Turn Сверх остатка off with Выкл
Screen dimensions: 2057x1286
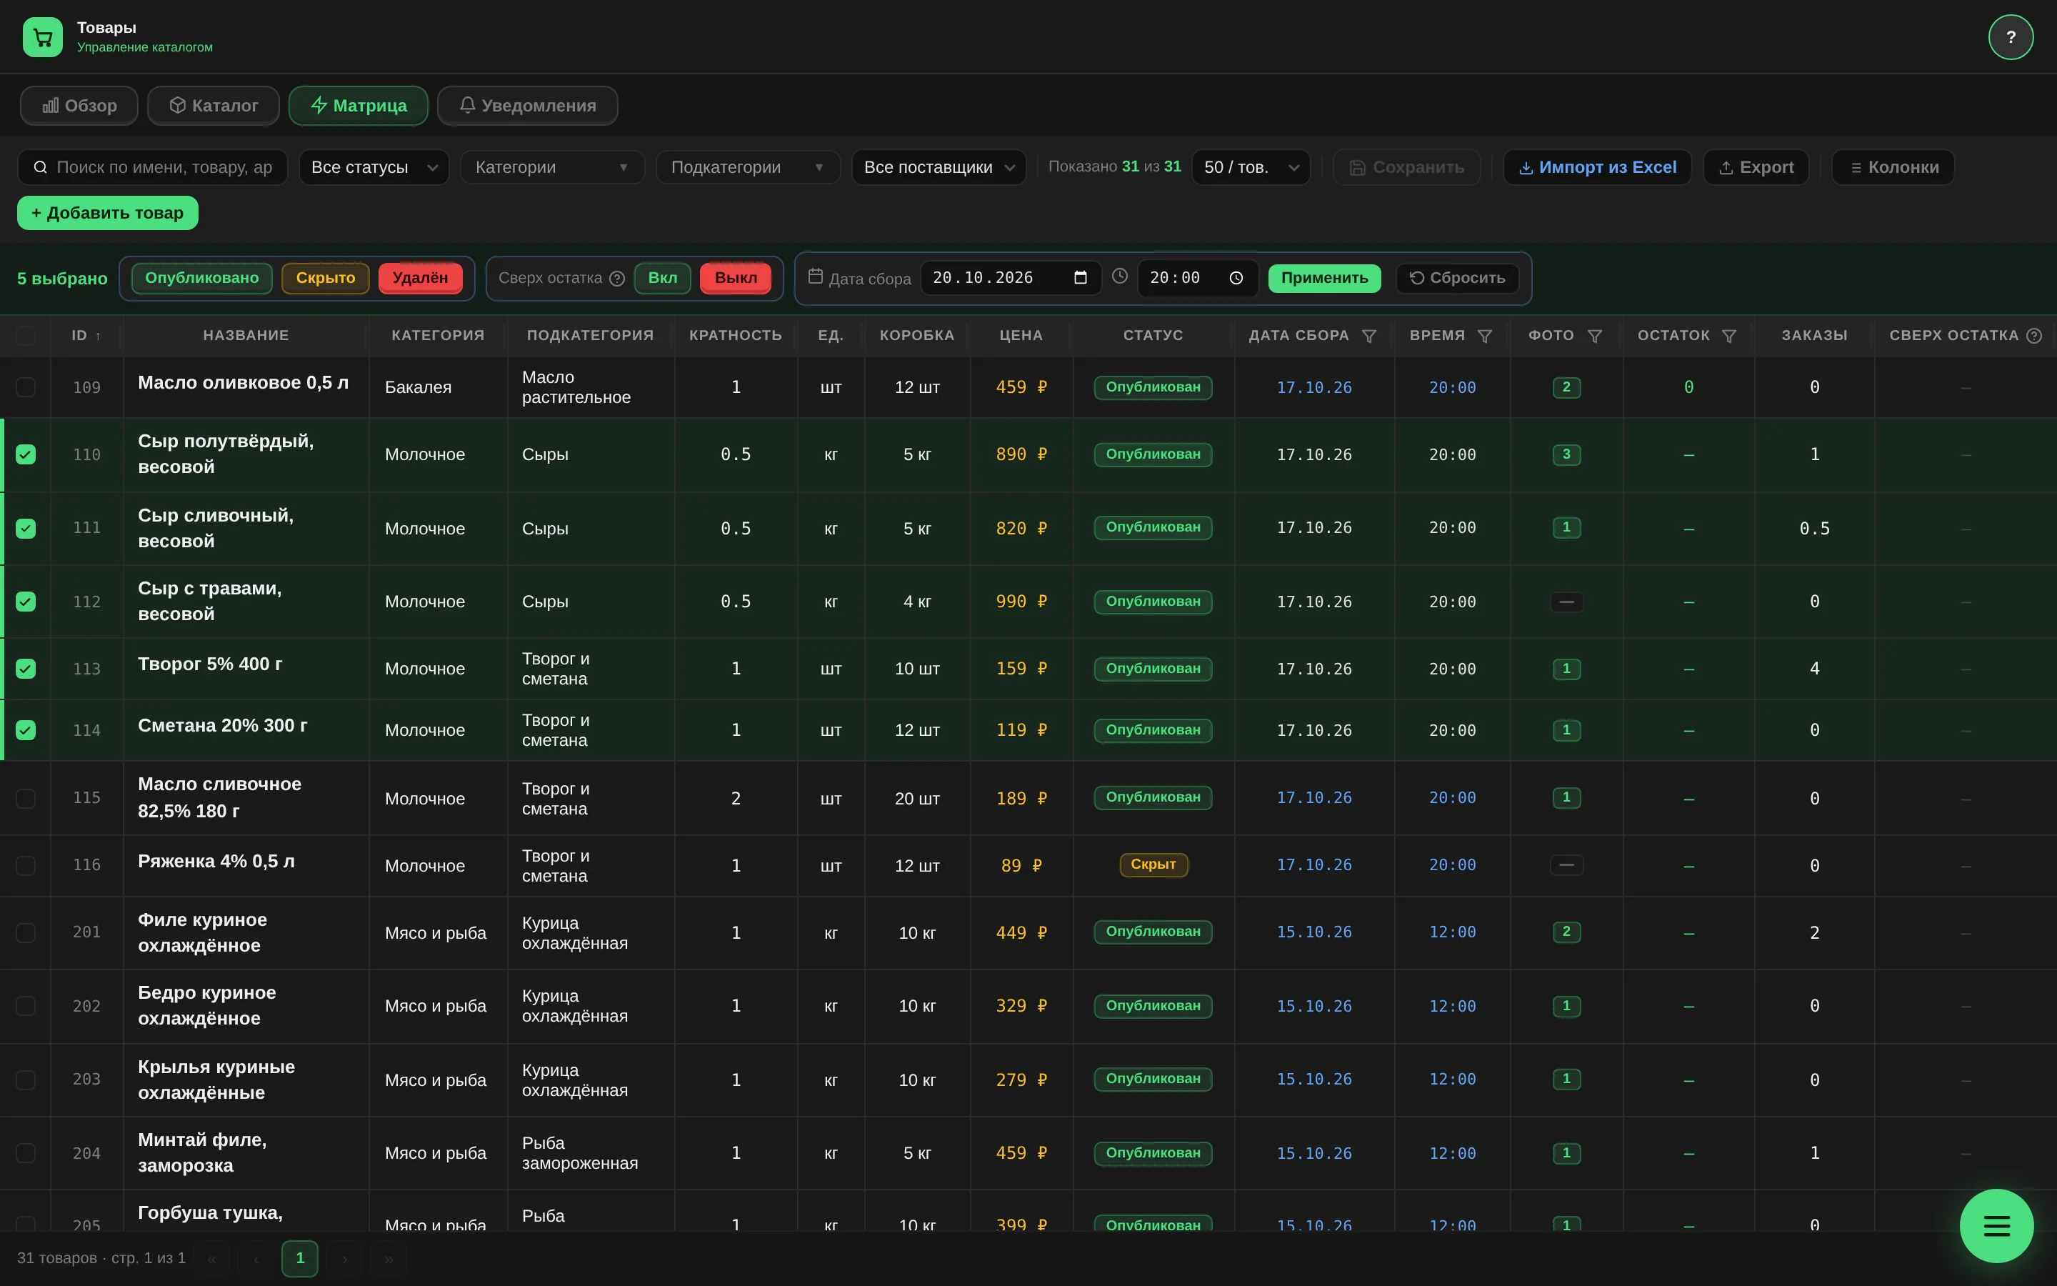click(x=735, y=278)
